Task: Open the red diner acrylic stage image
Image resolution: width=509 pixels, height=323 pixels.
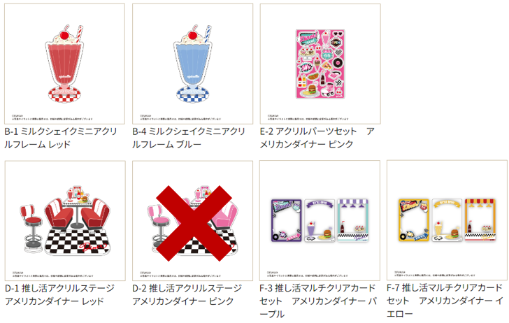Action: coord(65,220)
